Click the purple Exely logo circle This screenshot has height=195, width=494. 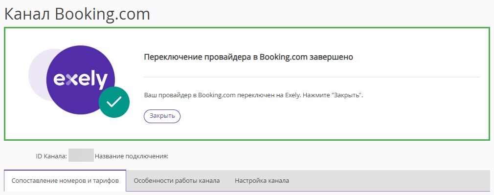(x=80, y=79)
